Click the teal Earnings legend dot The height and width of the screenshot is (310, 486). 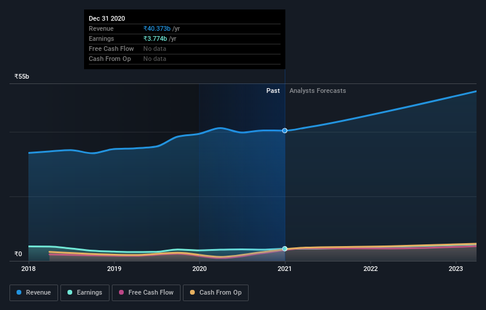coord(70,292)
